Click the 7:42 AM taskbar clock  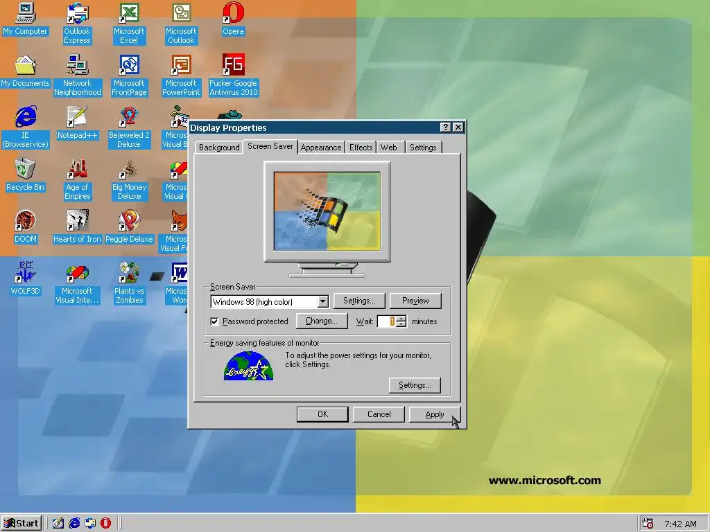tap(680, 524)
